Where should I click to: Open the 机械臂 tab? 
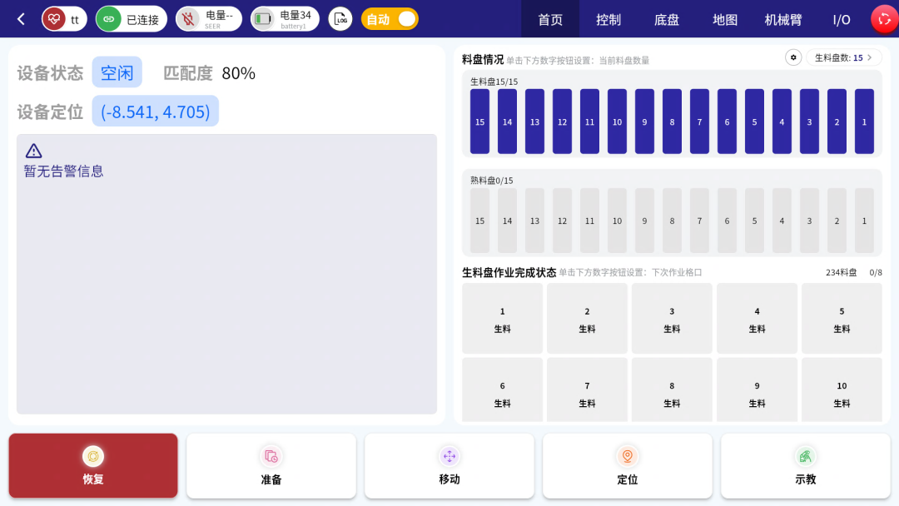[783, 19]
